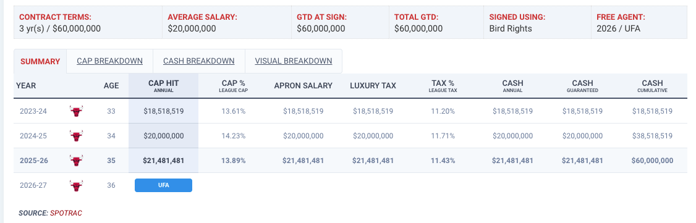Screen dimensions: 696x223
Task: Click the Cash Guaranteed column header
Action: pos(582,86)
